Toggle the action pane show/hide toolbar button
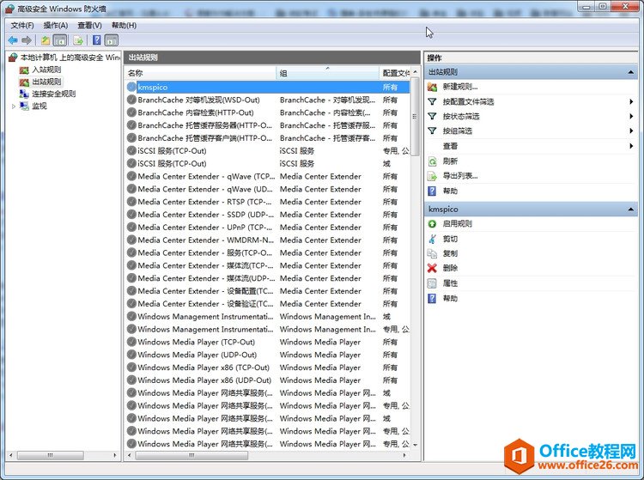 (x=111, y=40)
